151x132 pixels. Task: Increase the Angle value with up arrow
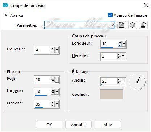click(x=119, y=80)
